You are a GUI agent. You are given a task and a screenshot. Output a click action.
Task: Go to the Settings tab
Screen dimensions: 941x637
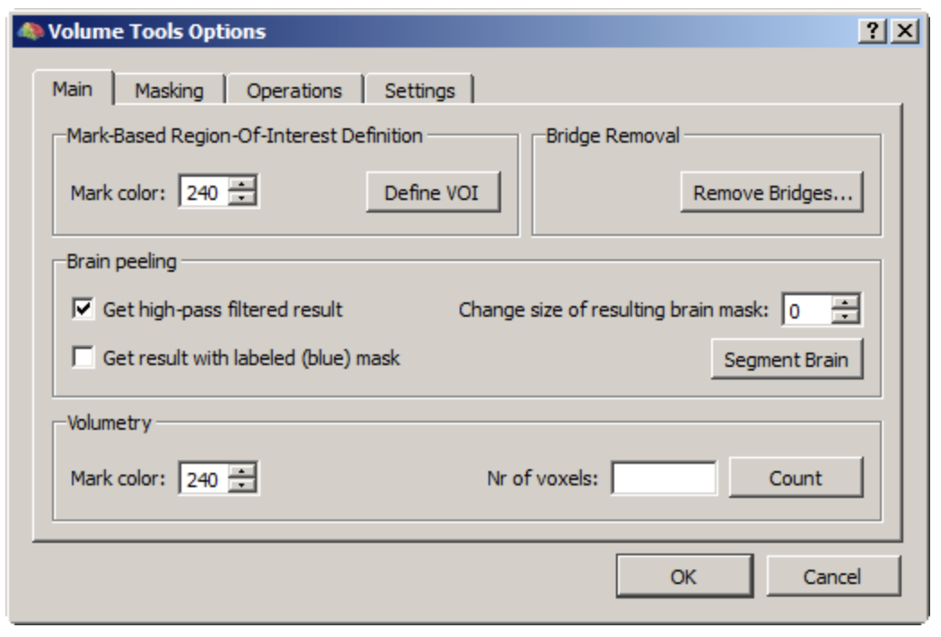419,91
